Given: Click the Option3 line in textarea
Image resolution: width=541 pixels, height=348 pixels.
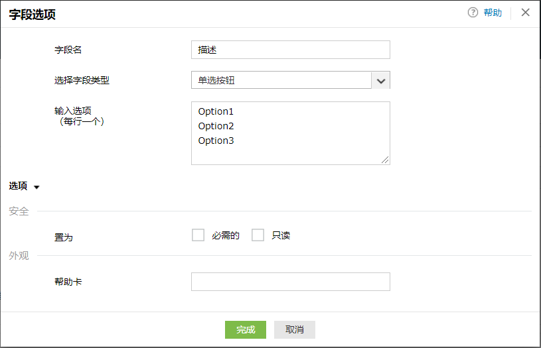Looking at the screenshot, I should click(216, 141).
